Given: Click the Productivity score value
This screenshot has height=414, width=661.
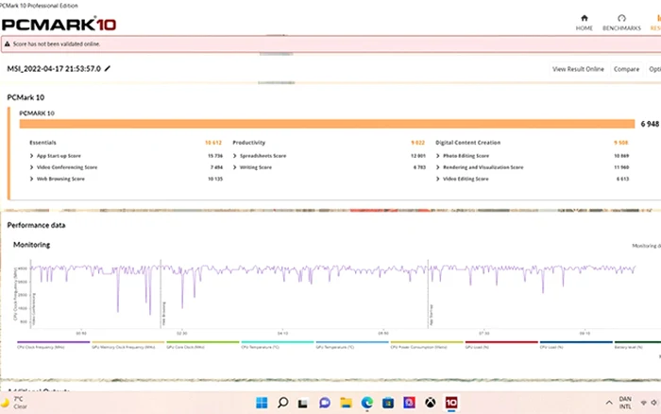Looking at the screenshot, I should 418,143.
